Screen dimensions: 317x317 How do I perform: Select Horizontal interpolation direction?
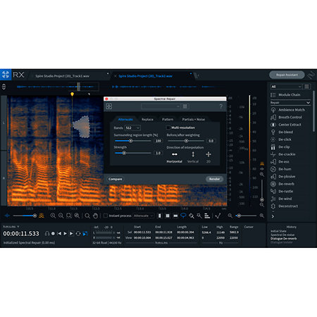click(175, 157)
